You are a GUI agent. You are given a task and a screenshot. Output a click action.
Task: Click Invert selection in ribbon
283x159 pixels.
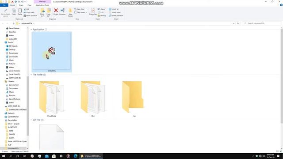point(116,16)
